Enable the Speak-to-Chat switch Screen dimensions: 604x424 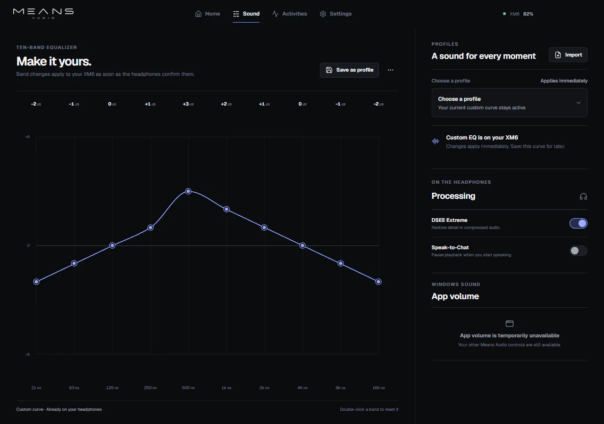[x=579, y=251]
